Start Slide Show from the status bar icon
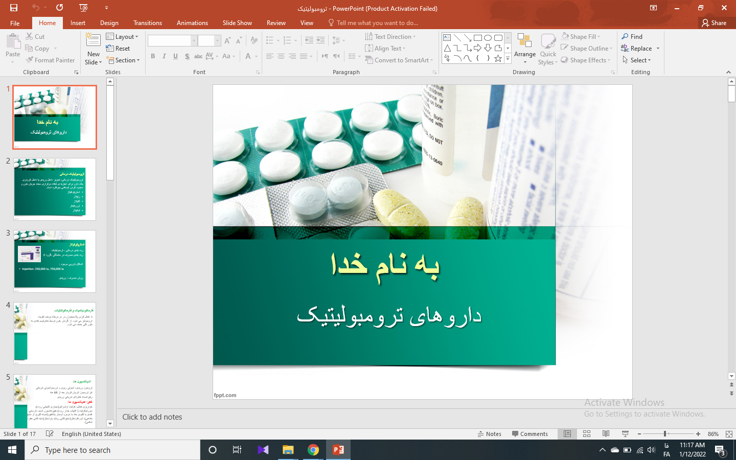Image resolution: width=736 pixels, height=460 pixels. [625, 434]
